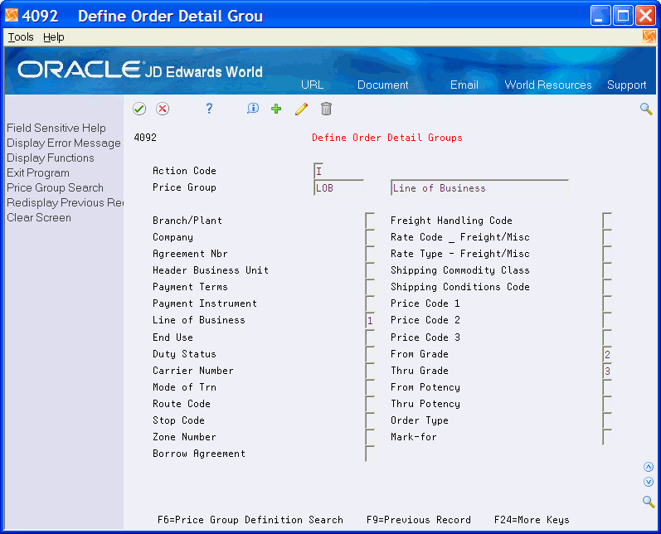Click the Mode of Trn field
This screenshot has width=661, height=534.
(370, 387)
